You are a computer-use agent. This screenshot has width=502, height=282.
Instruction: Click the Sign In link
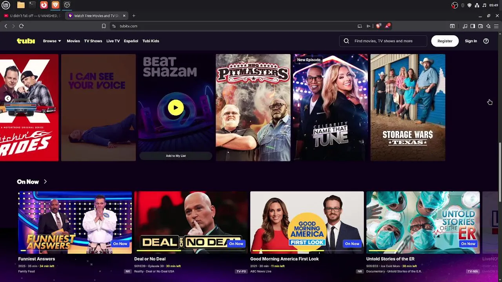[471, 41]
